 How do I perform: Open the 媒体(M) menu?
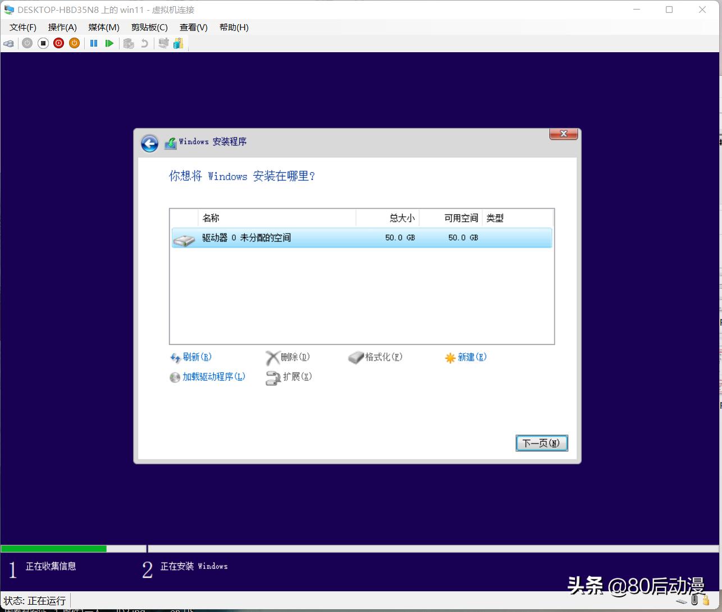coord(103,27)
